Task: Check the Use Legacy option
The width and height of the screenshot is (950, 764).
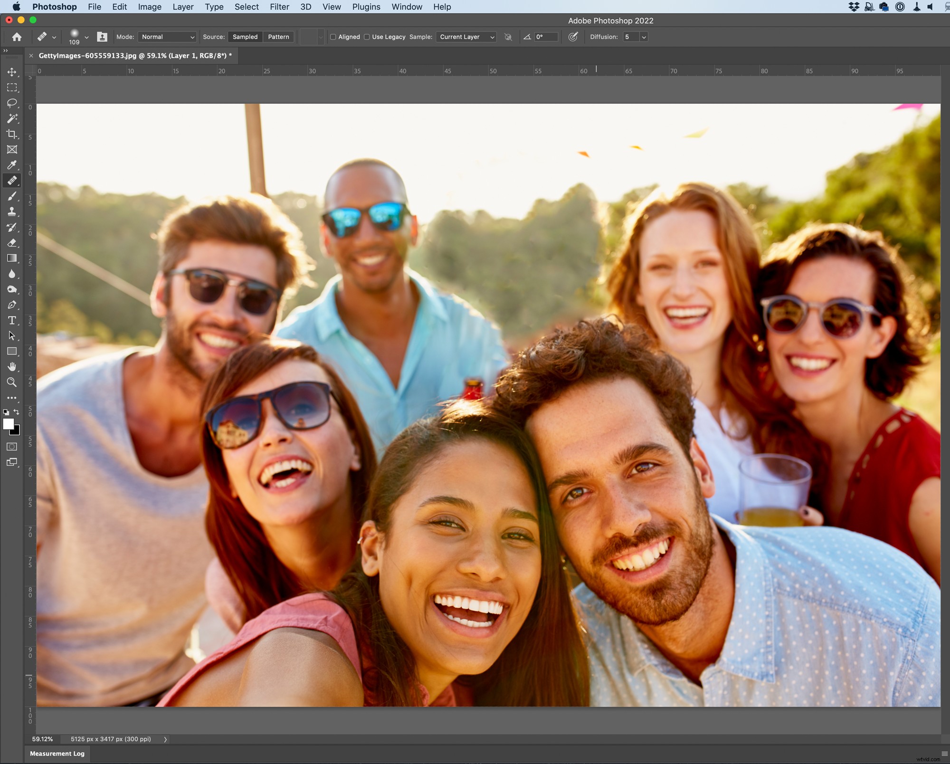Action: (x=367, y=37)
